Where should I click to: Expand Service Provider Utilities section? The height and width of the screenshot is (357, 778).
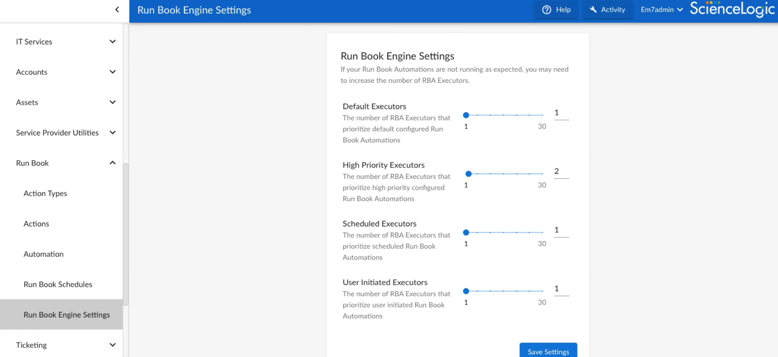(x=113, y=133)
